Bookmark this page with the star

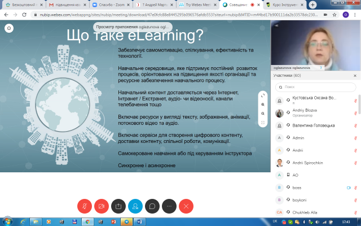point(334,15)
